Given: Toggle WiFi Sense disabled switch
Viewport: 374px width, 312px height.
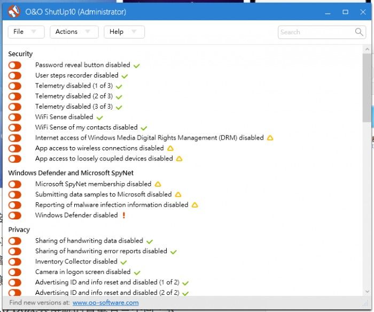Looking at the screenshot, I should pos(15,117).
